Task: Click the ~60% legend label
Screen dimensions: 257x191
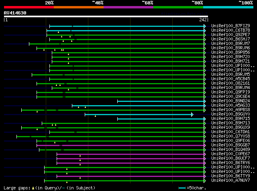Action: coord(147,3)
